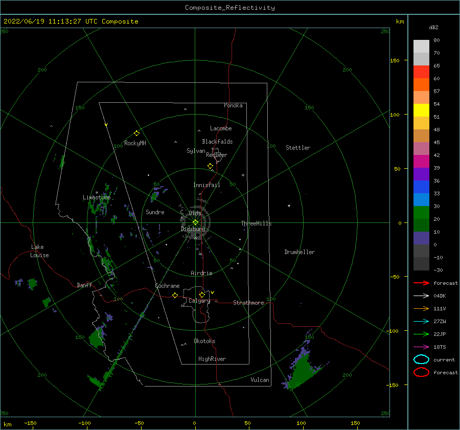Click the yellow diamond marker below Cochrane

175,295
